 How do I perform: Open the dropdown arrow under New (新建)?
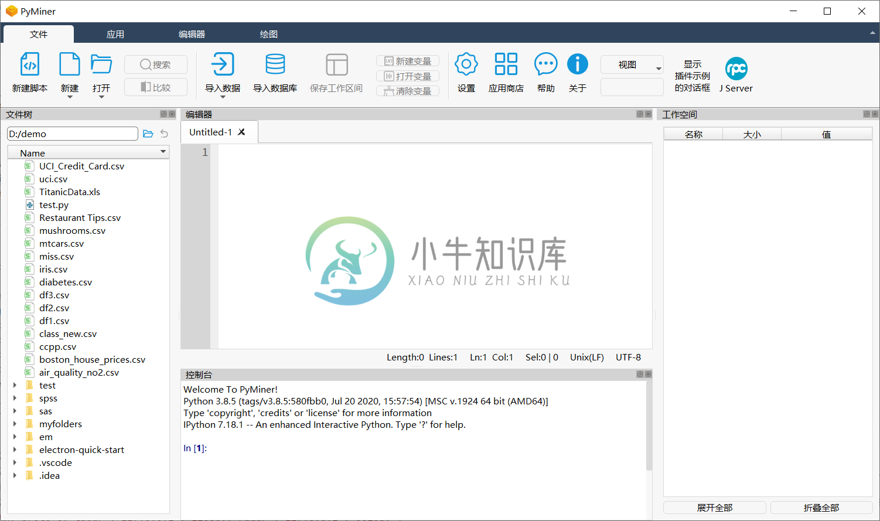click(70, 97)
